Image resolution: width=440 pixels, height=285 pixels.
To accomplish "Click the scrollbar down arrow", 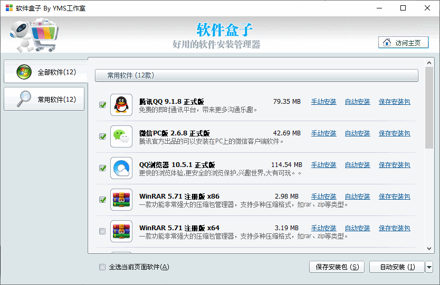I will point(429,249).
